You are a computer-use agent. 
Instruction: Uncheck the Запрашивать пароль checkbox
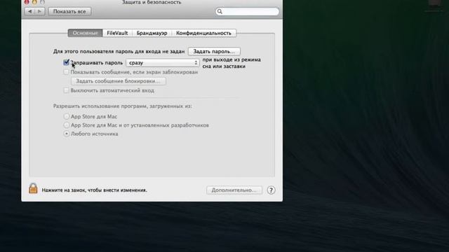(x=67, y=62)
